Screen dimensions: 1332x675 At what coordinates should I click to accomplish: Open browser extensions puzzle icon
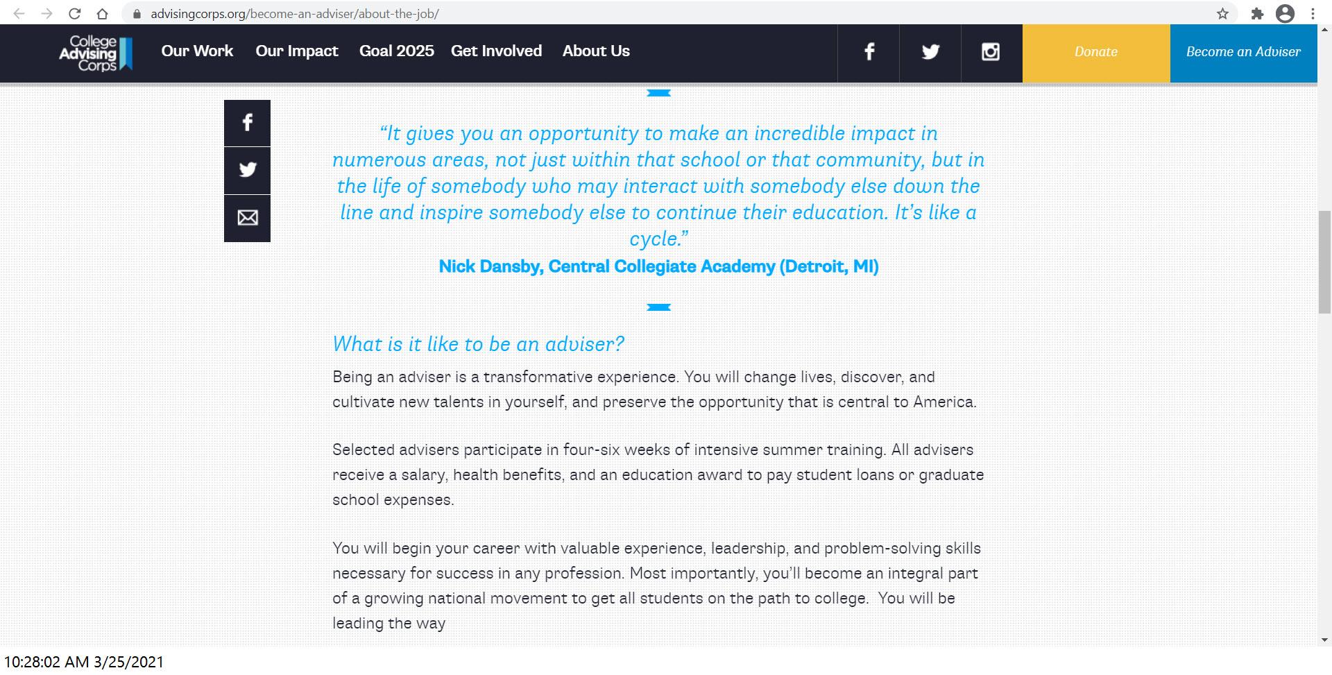1257,14
